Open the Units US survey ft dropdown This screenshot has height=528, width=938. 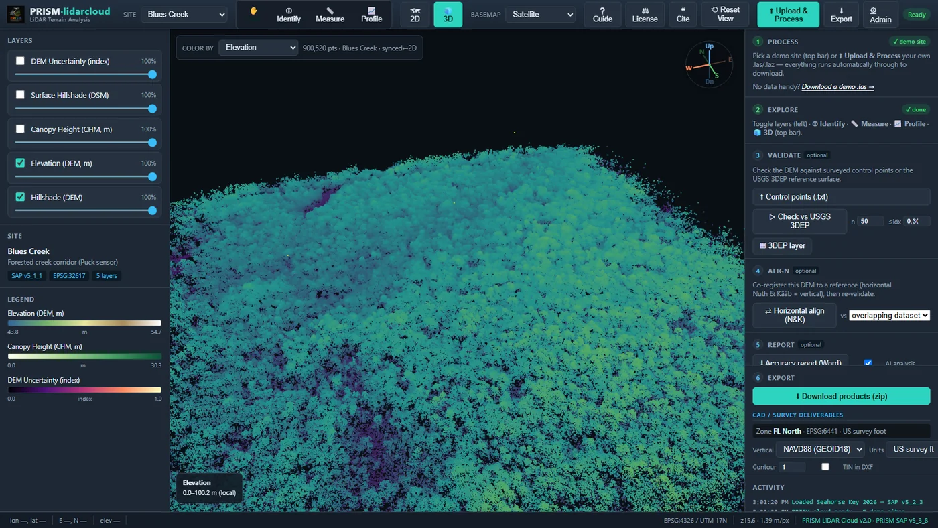click(912, 449)
